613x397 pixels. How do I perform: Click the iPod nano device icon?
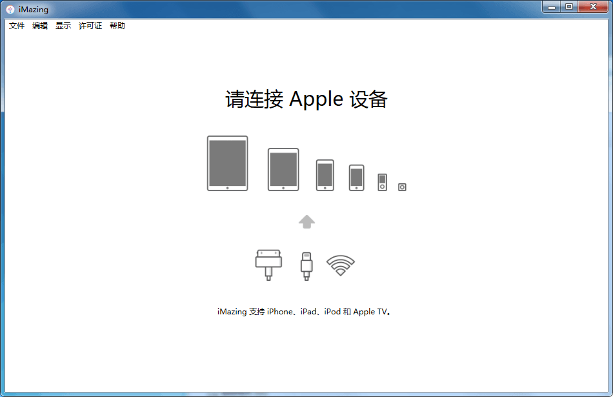coord(382,183)
